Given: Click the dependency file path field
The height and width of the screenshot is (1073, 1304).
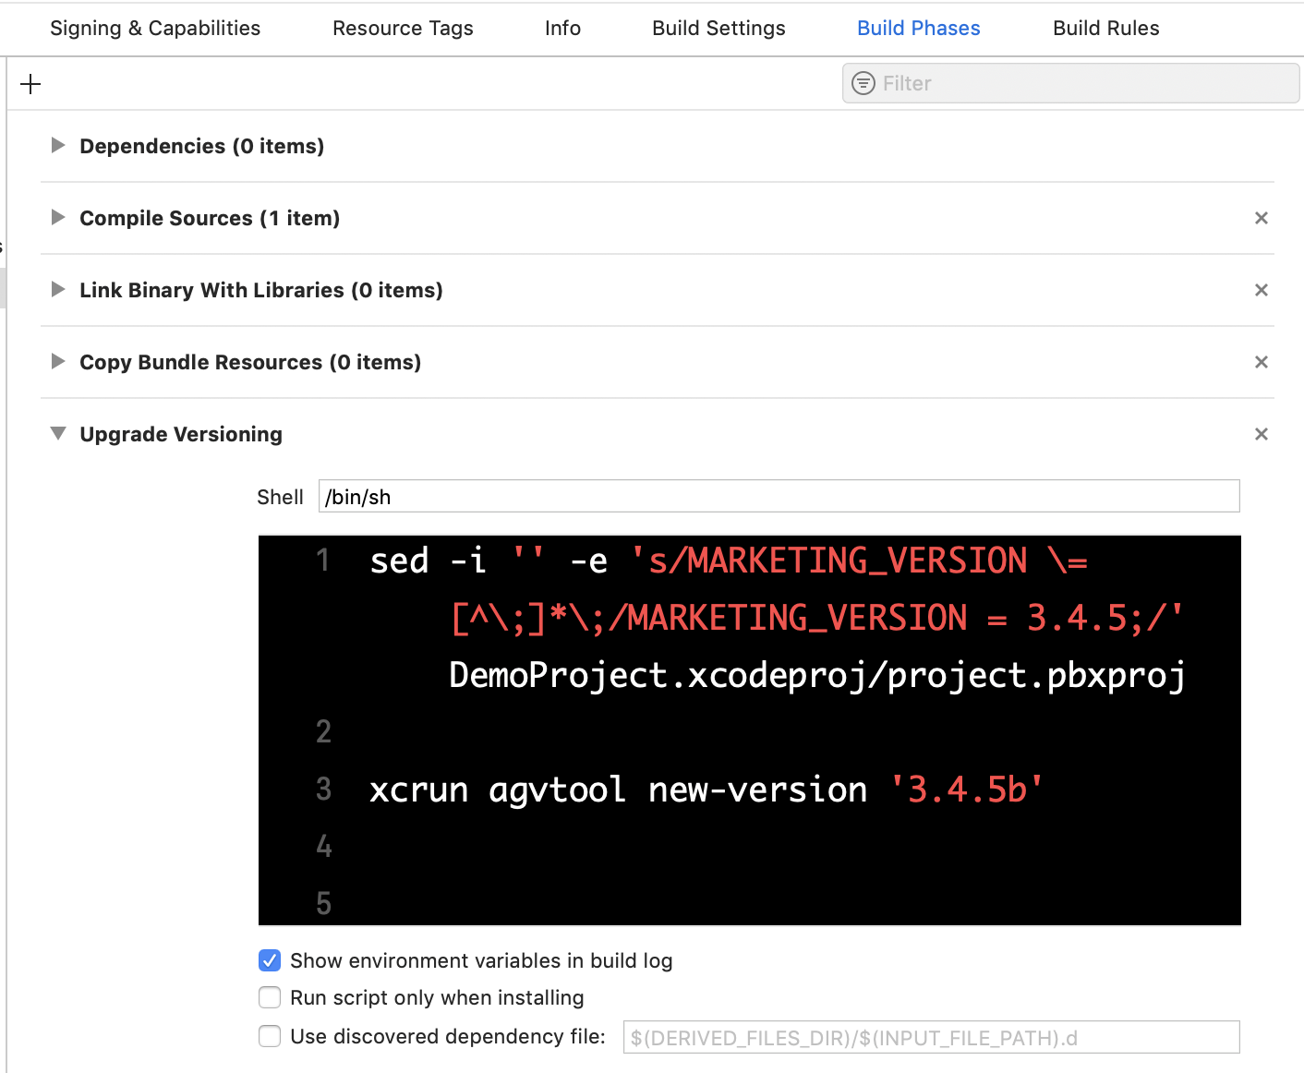Looking at the screenshot, I should click(931, 1036).
